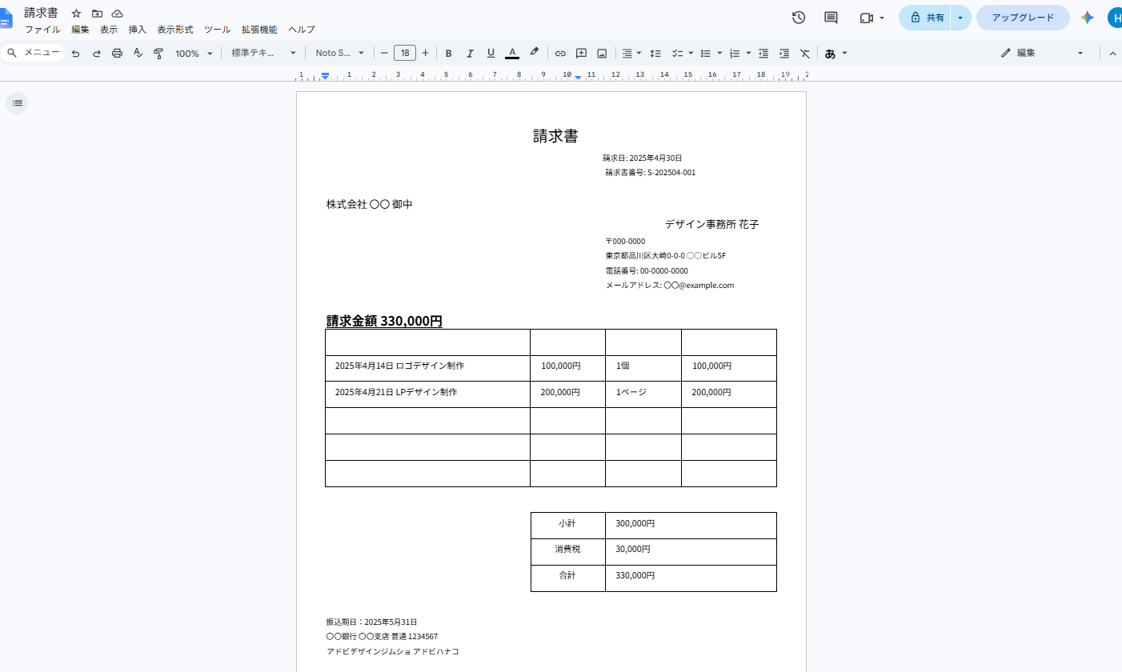Open the 拡張機能 menu

pos(259,30)
